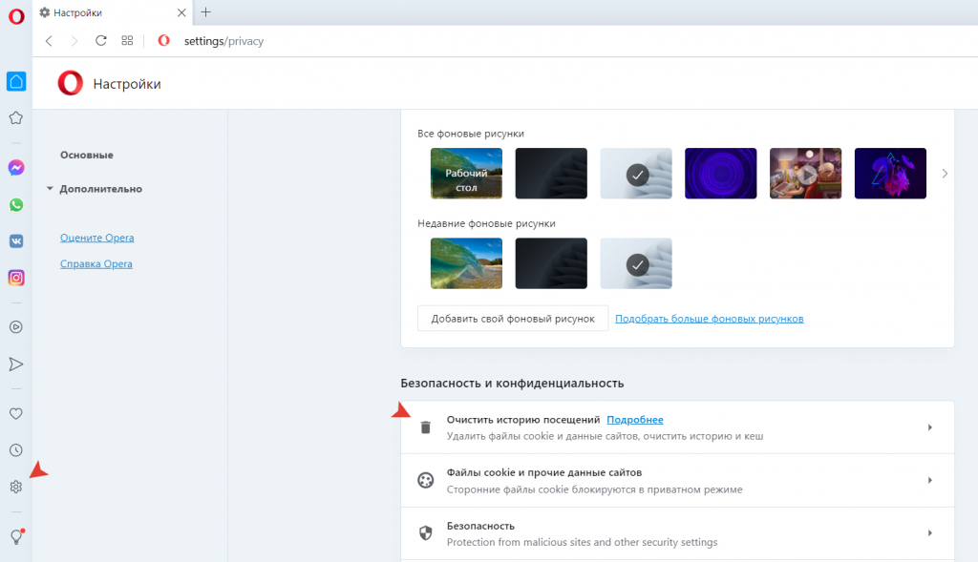Open WhatsApp in sidebar
The width and height of the screenshot is (978, 562).
tap(16, 204)
